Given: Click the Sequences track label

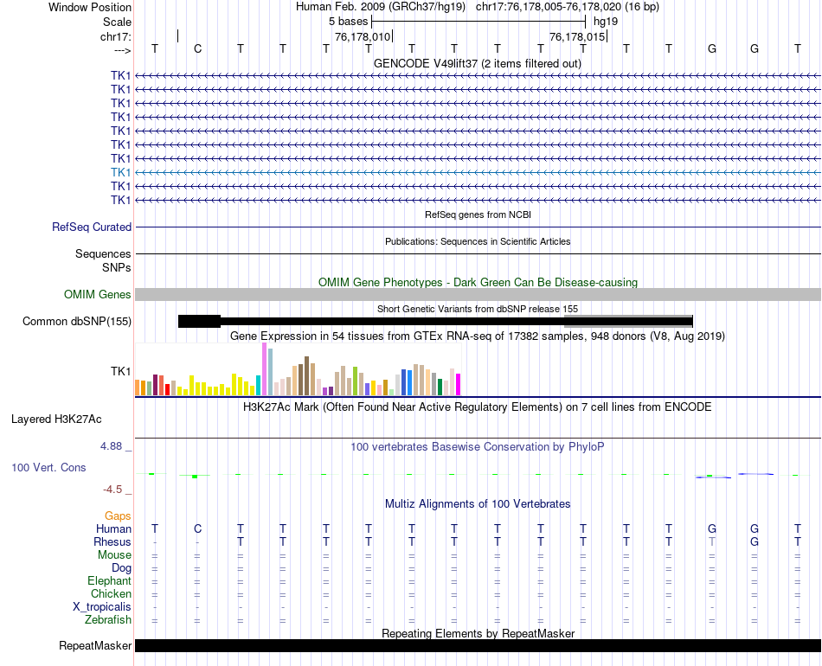Looking at the screenshot, I should coord(103,253).
